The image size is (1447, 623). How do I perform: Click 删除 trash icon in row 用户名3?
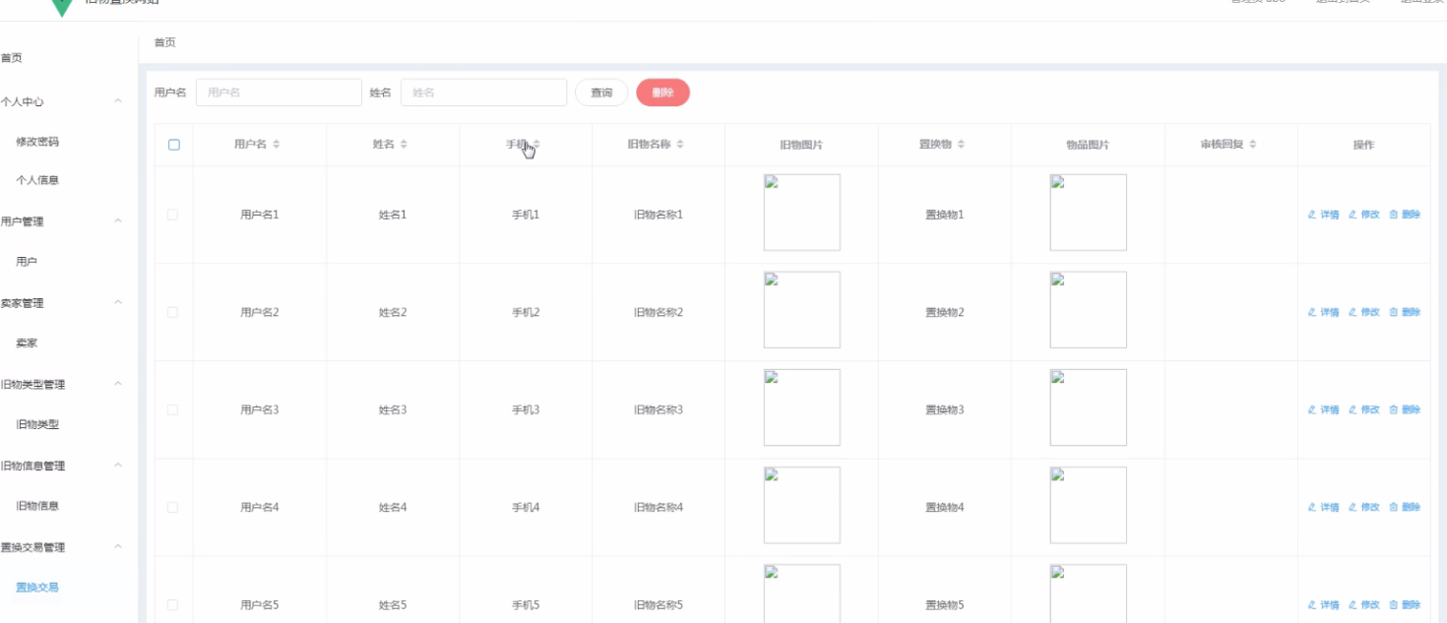pos(1393,409)
